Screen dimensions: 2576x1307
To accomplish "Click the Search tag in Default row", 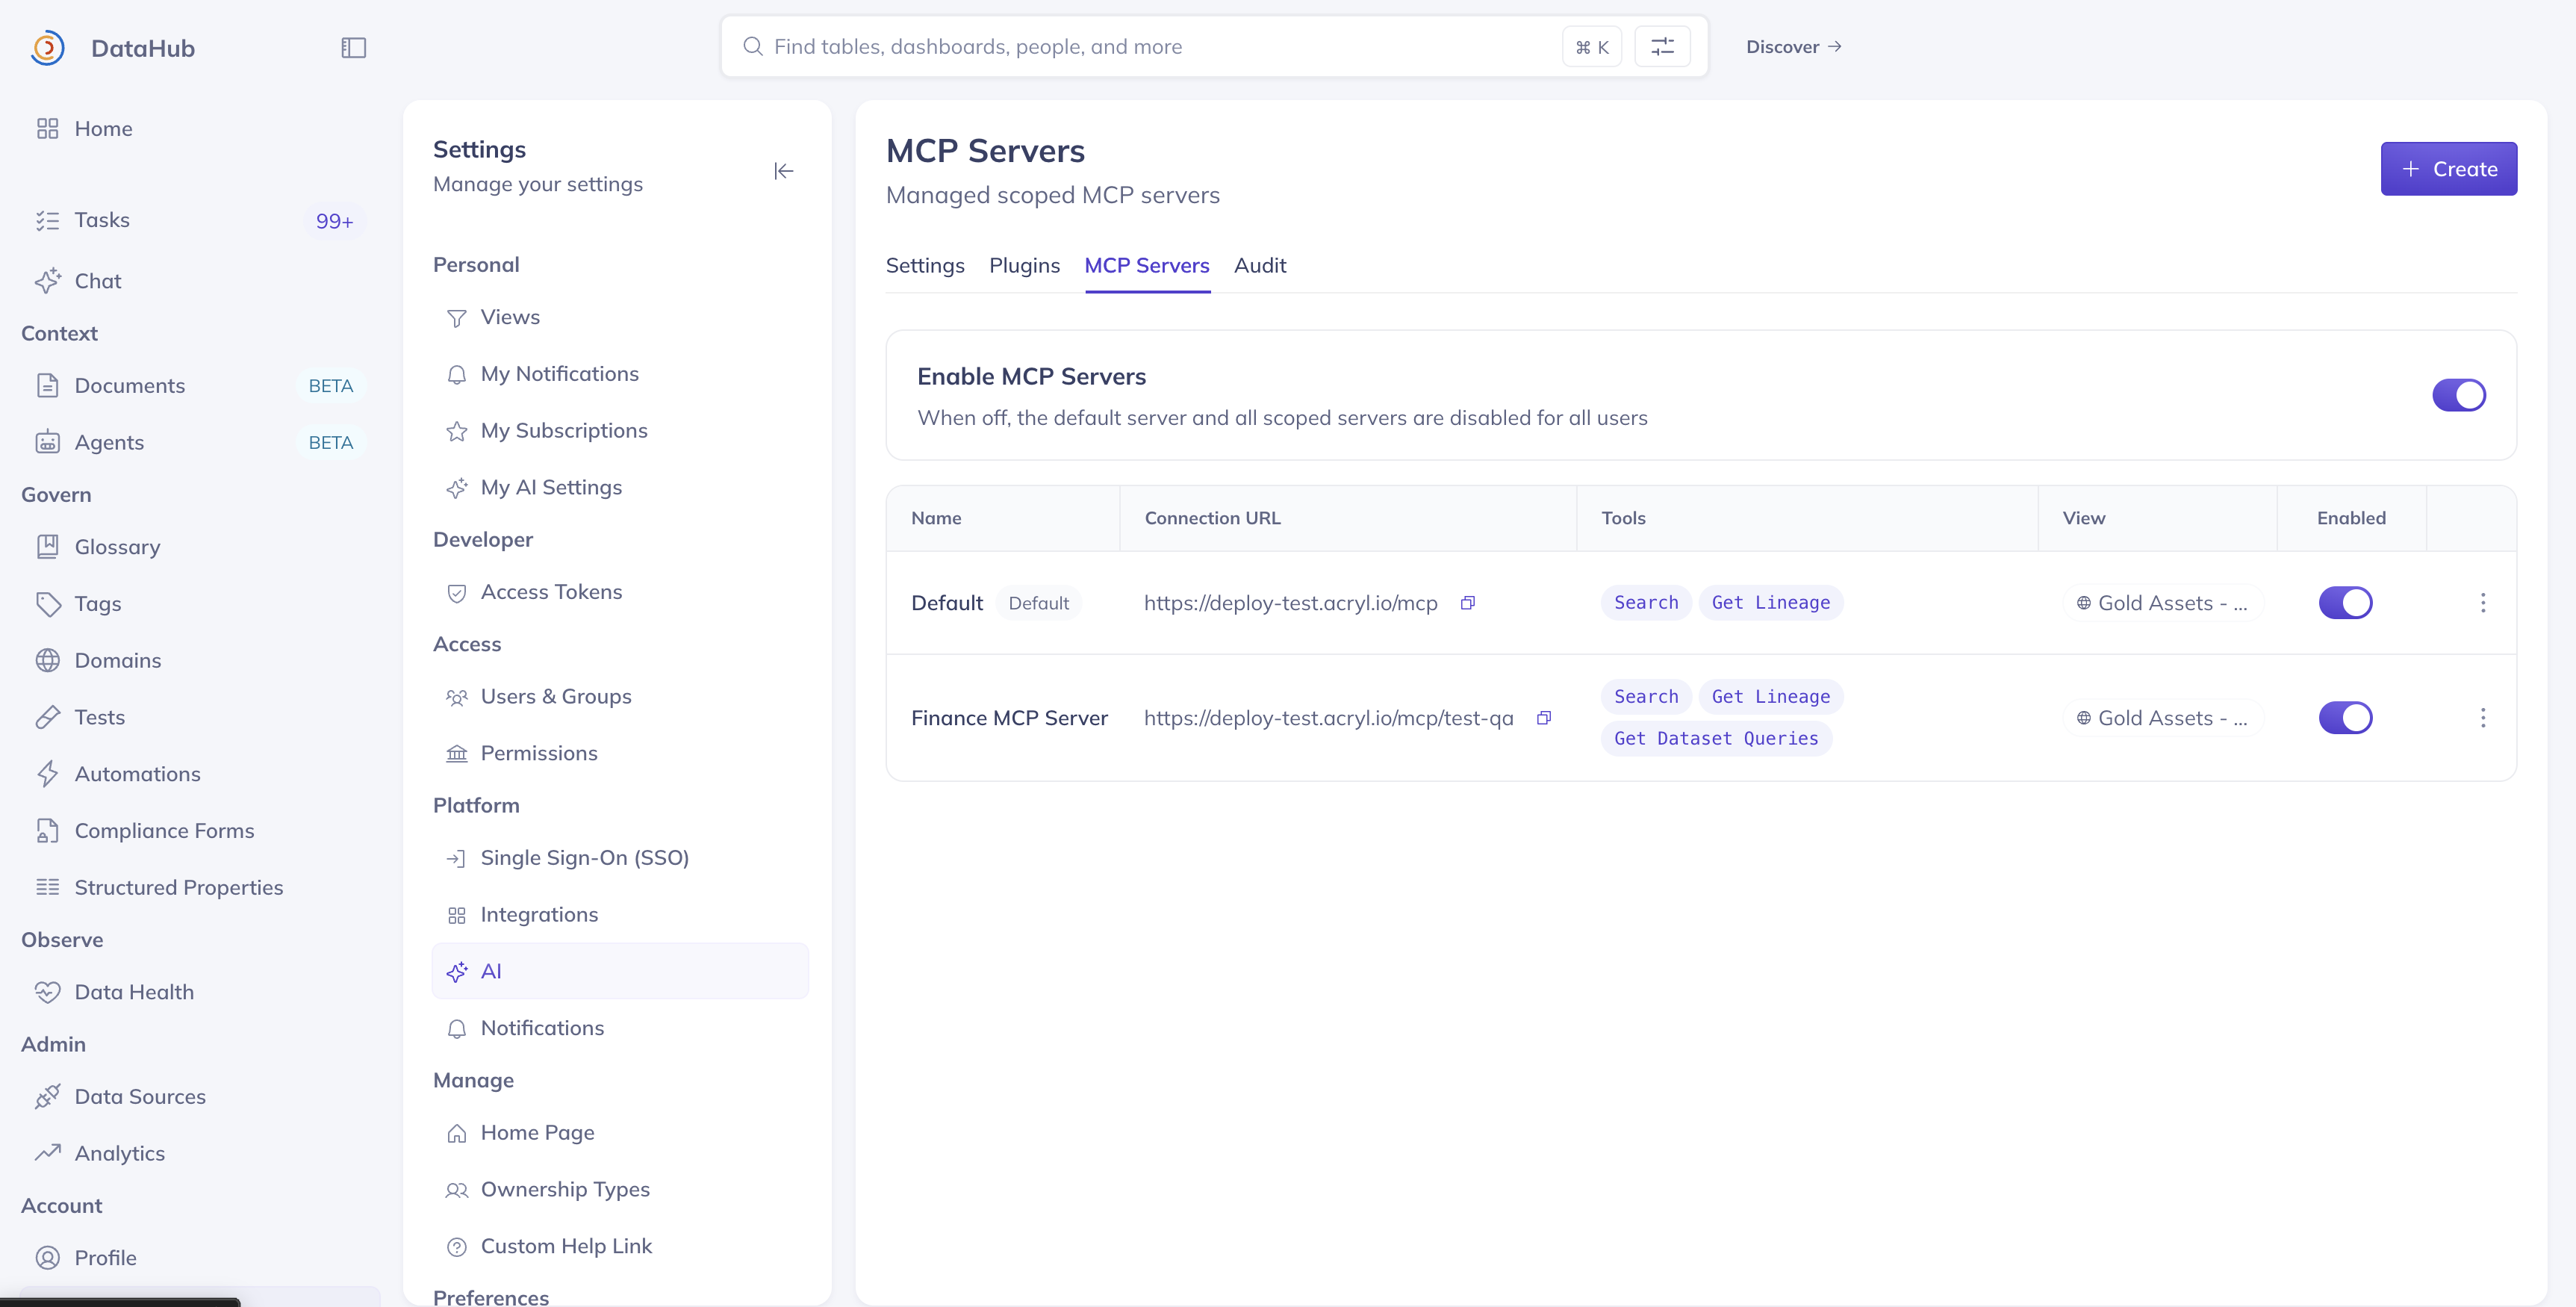I will [x=1646, y=603].
